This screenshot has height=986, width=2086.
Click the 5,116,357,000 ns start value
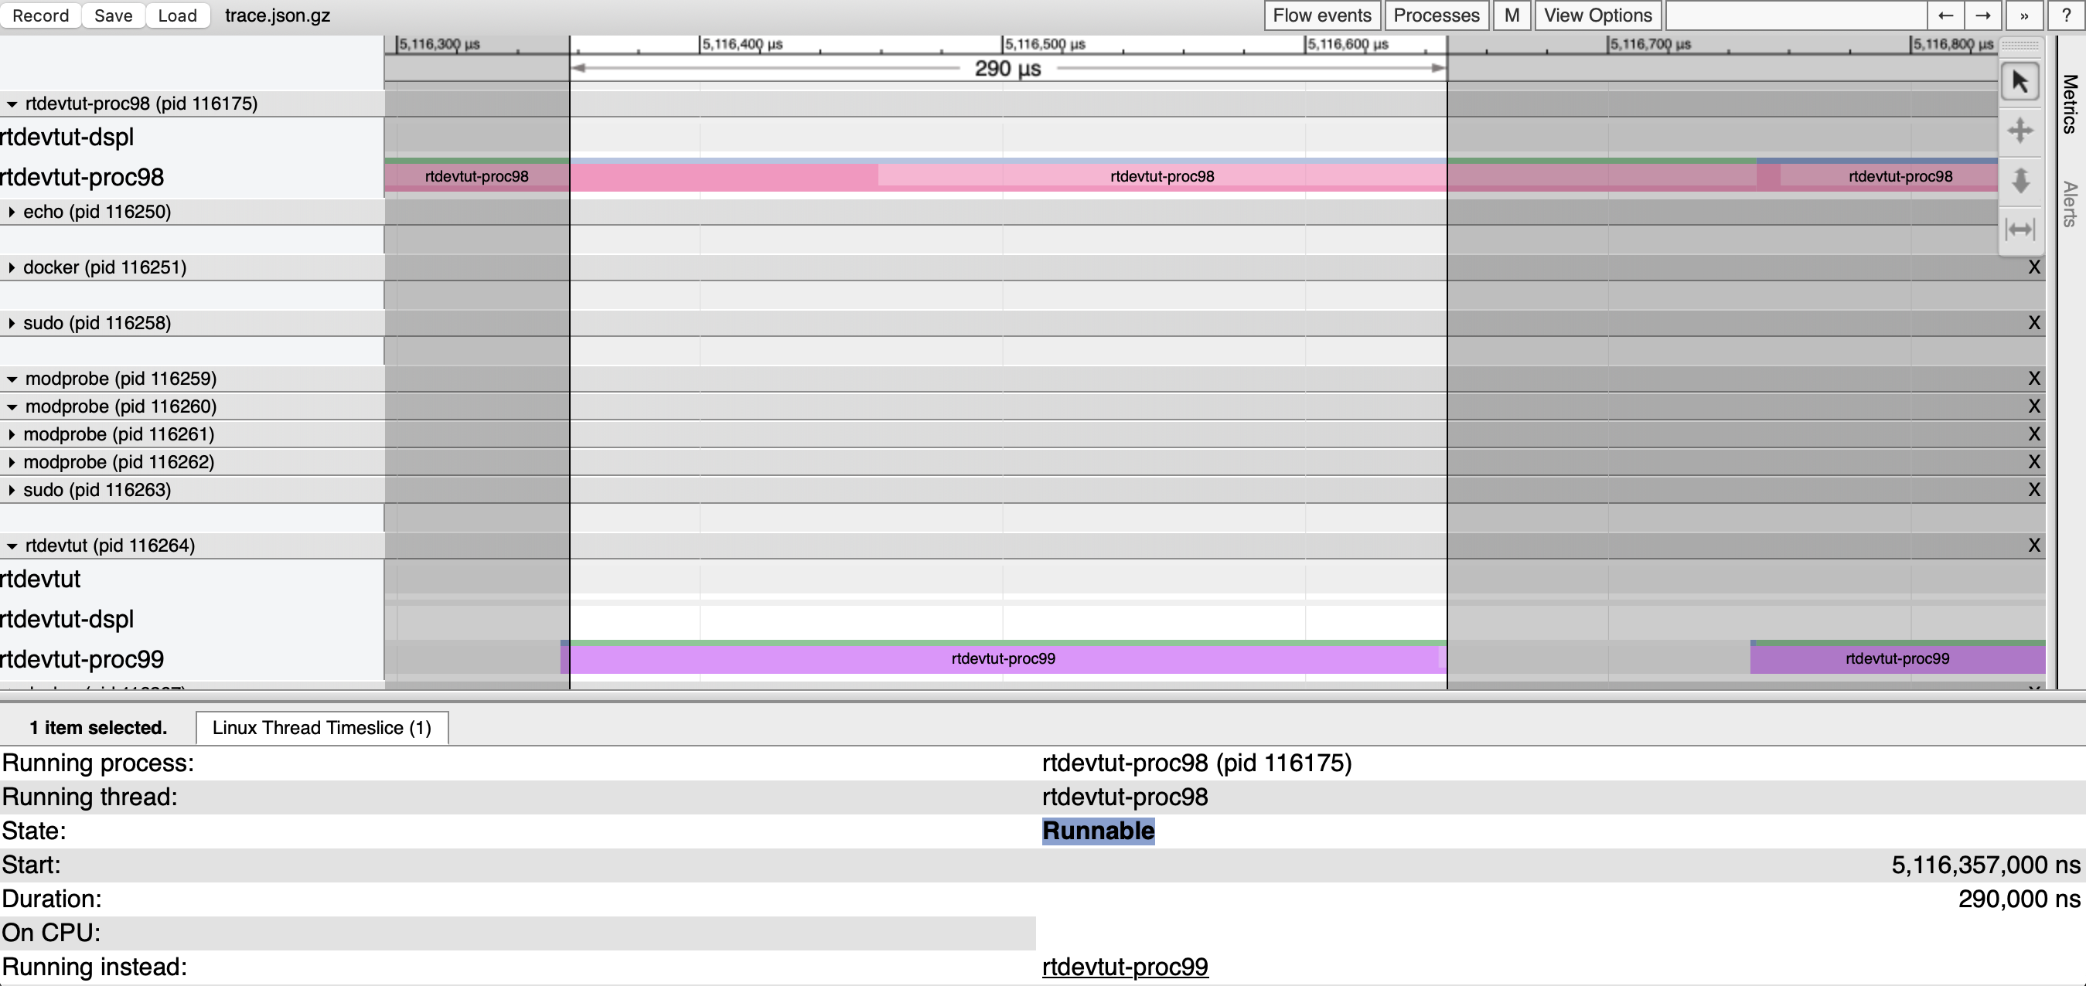coord(1985,865)
